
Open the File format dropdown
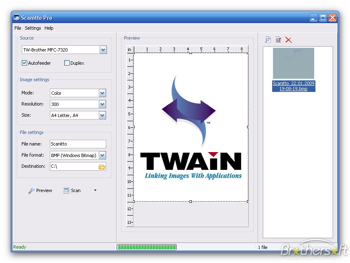click(102, 155)
